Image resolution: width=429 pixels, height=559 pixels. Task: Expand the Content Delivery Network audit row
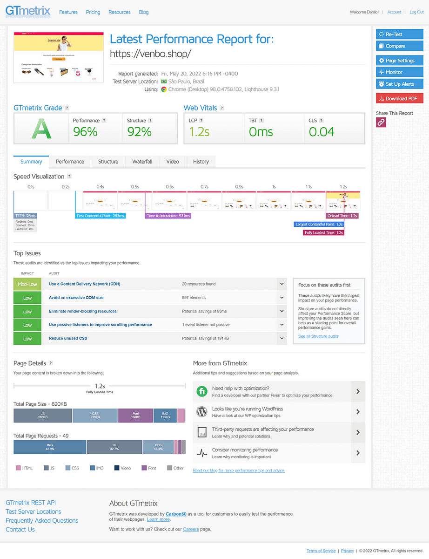[x=282, y=284]
